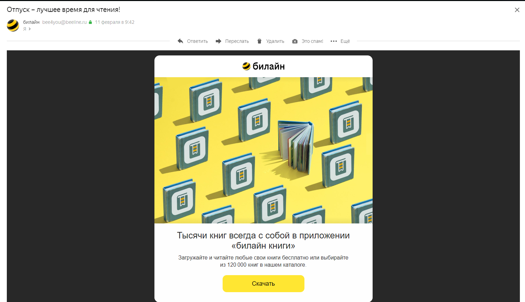Close the opened email message

(x=517, y=10)
